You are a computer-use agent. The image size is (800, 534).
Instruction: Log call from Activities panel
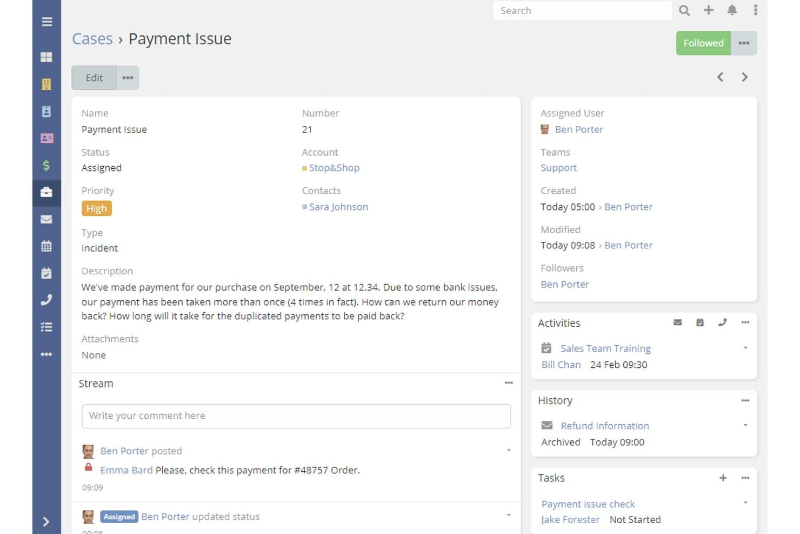point(723,322)
